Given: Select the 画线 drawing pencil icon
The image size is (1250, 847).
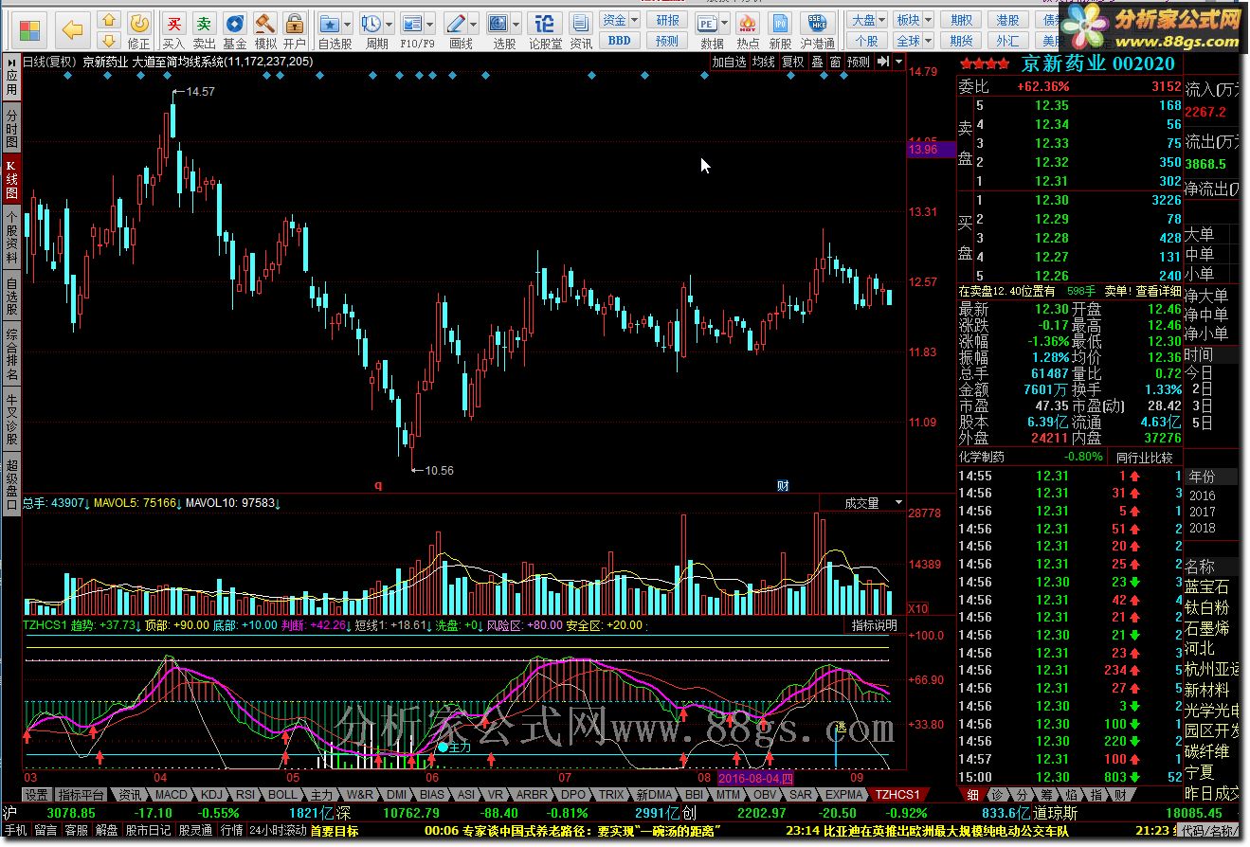Looking at the screenshot, I should click(456, 24).
